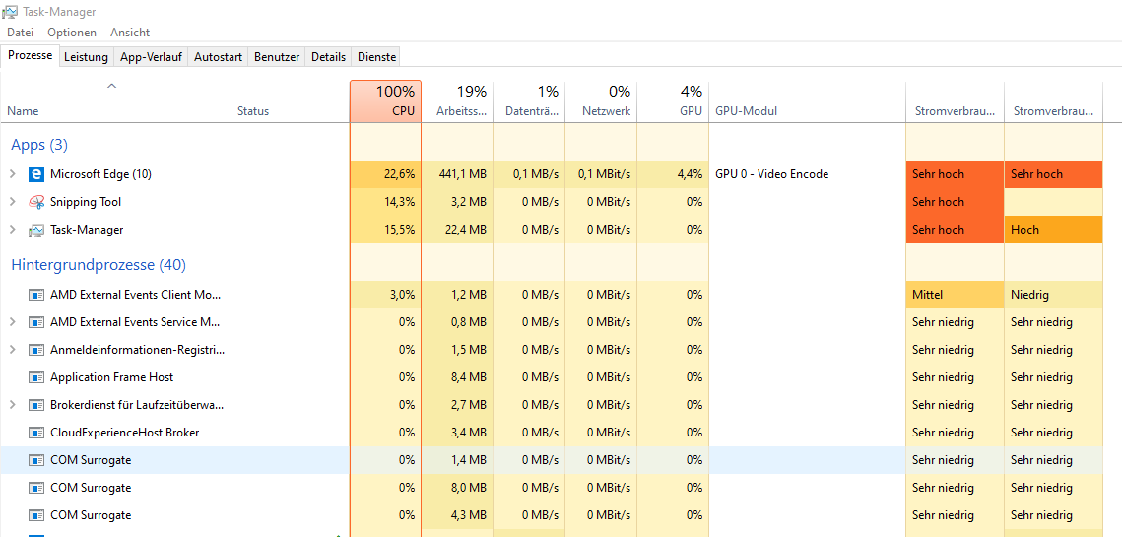Click the Task-Manager process row icon
The image size is (1122, 537).
coord(35,230)
